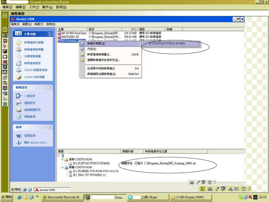Click the pcAnywhere bottom green sidebar icon
The image size is (269, 202).
[5, 104]
